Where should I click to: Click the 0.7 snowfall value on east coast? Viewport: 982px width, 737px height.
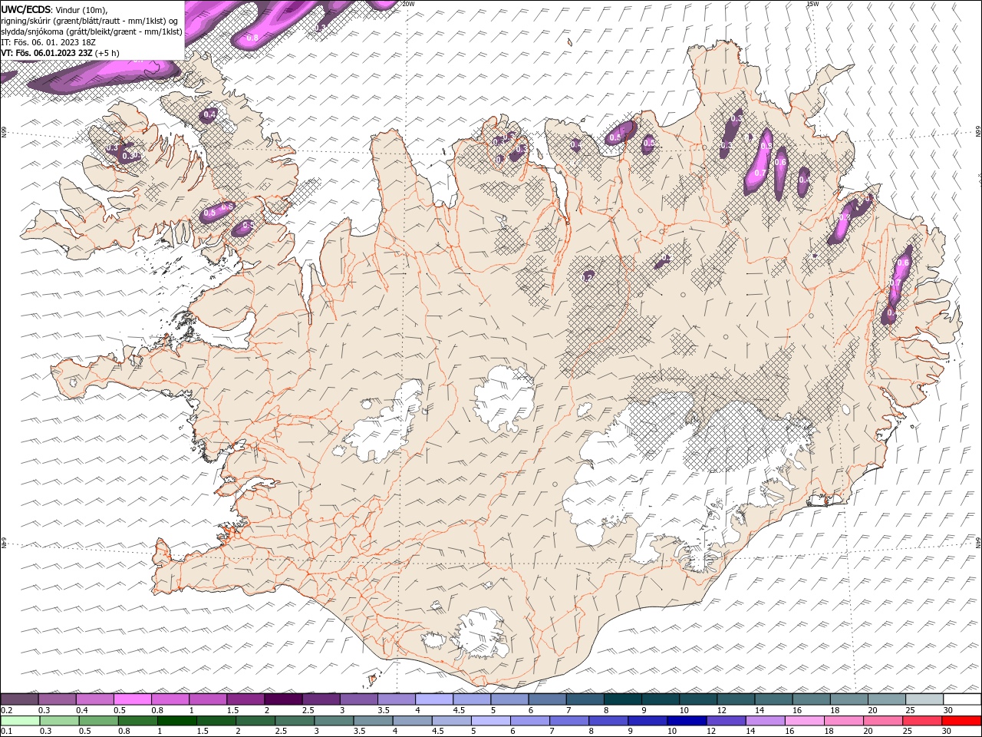pos(895,283)
